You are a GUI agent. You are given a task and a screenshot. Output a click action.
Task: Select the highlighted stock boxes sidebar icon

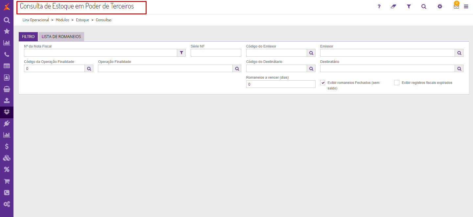(x=7, y=112)
